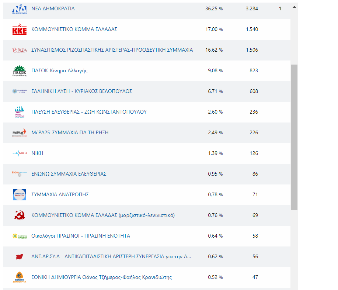
Task: Select ΠΑΣΟΚ-Κίνημα Αλλαγής party name
Action: [x=59, y=70]
